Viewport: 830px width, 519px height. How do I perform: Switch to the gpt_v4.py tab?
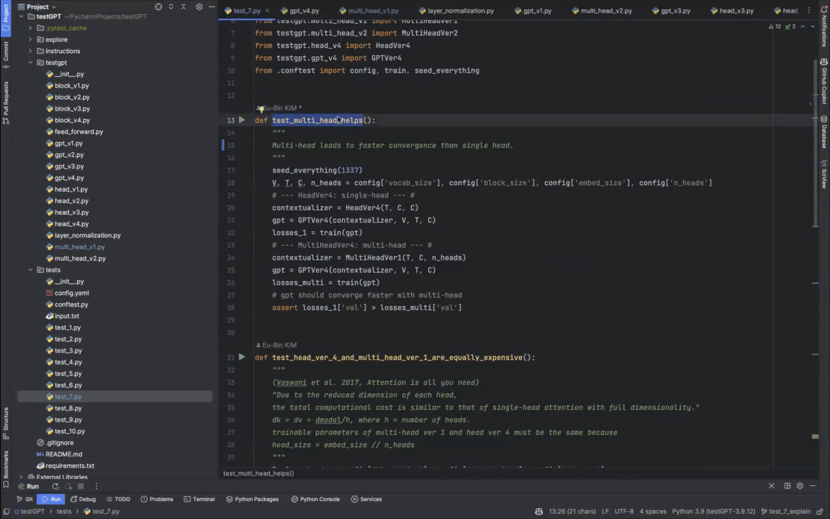coord(300,11)
